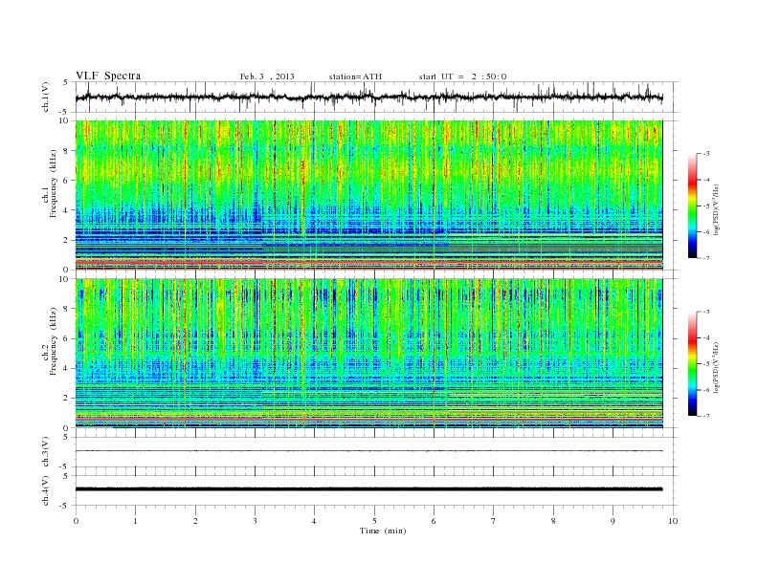Click the "Time (min)" x-axis title

click(383, 531)
